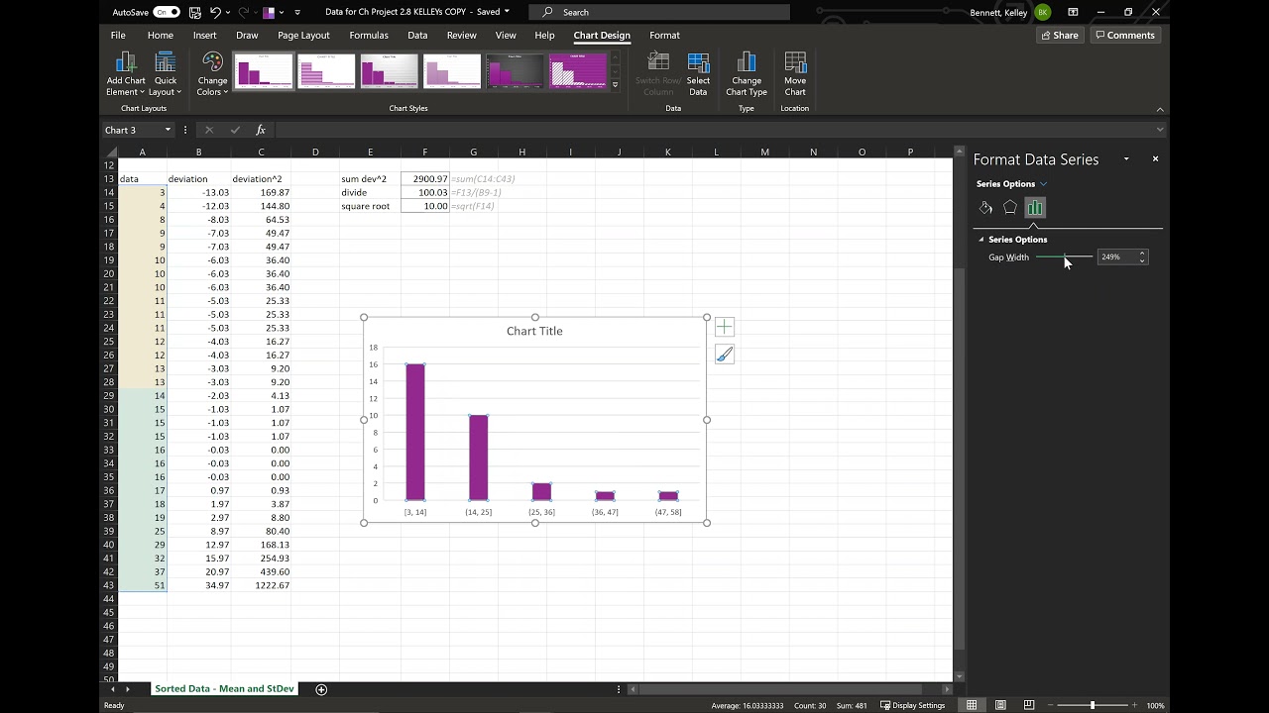
Task: Switch to Normal view in status bar
Action: click(972, 705)
